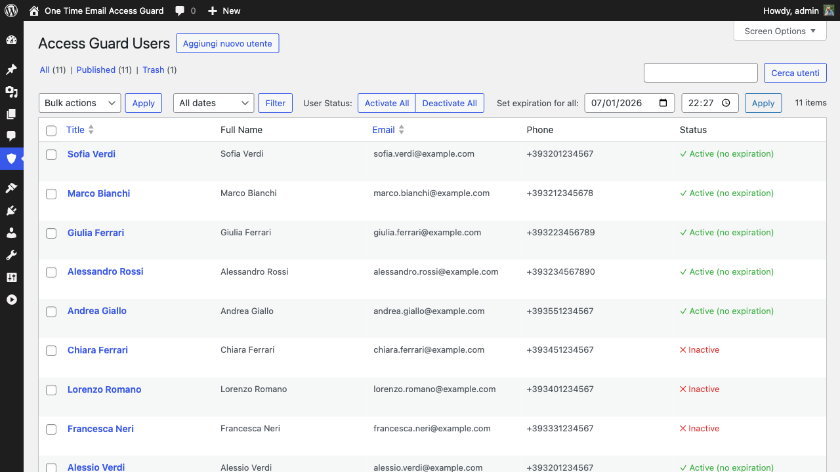Expand the Screen Options panel
The width and height of the screenshot is (840, 472).
coord(780,31)
